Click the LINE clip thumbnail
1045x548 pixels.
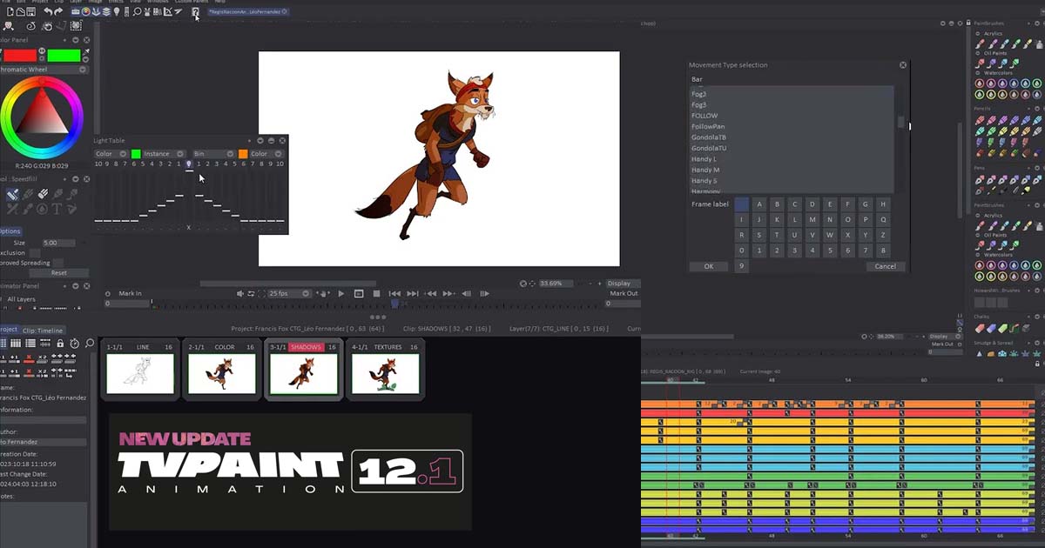(139, 373)
